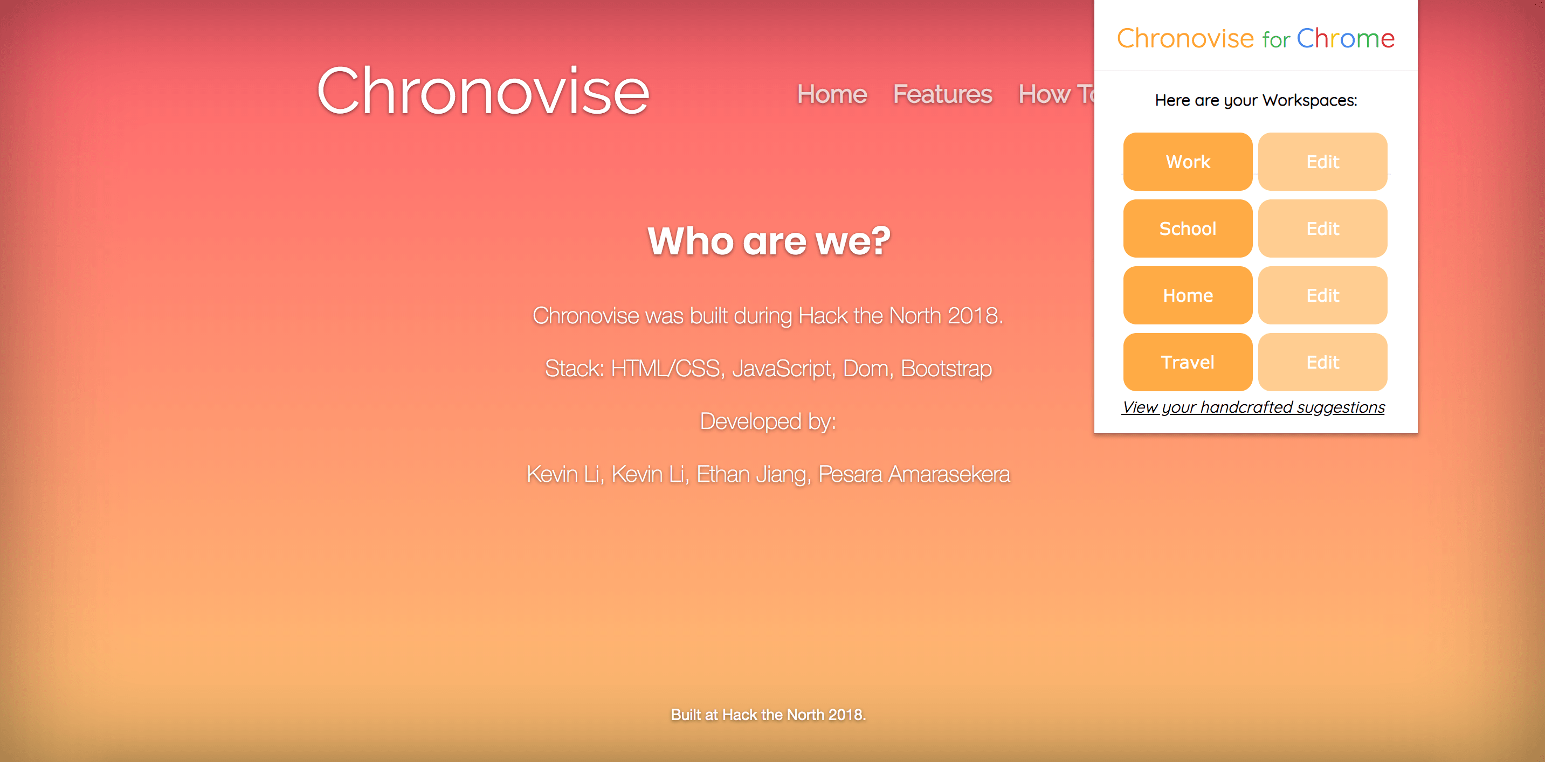Edit the Travel workspace settings

tap(1320, 361)
